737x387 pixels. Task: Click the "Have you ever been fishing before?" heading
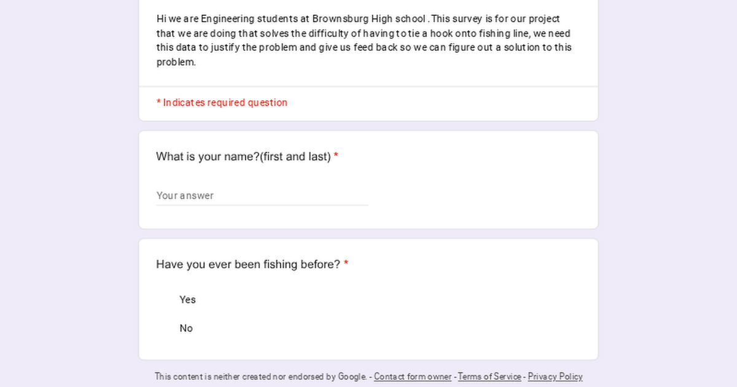[x=248, y=265]
